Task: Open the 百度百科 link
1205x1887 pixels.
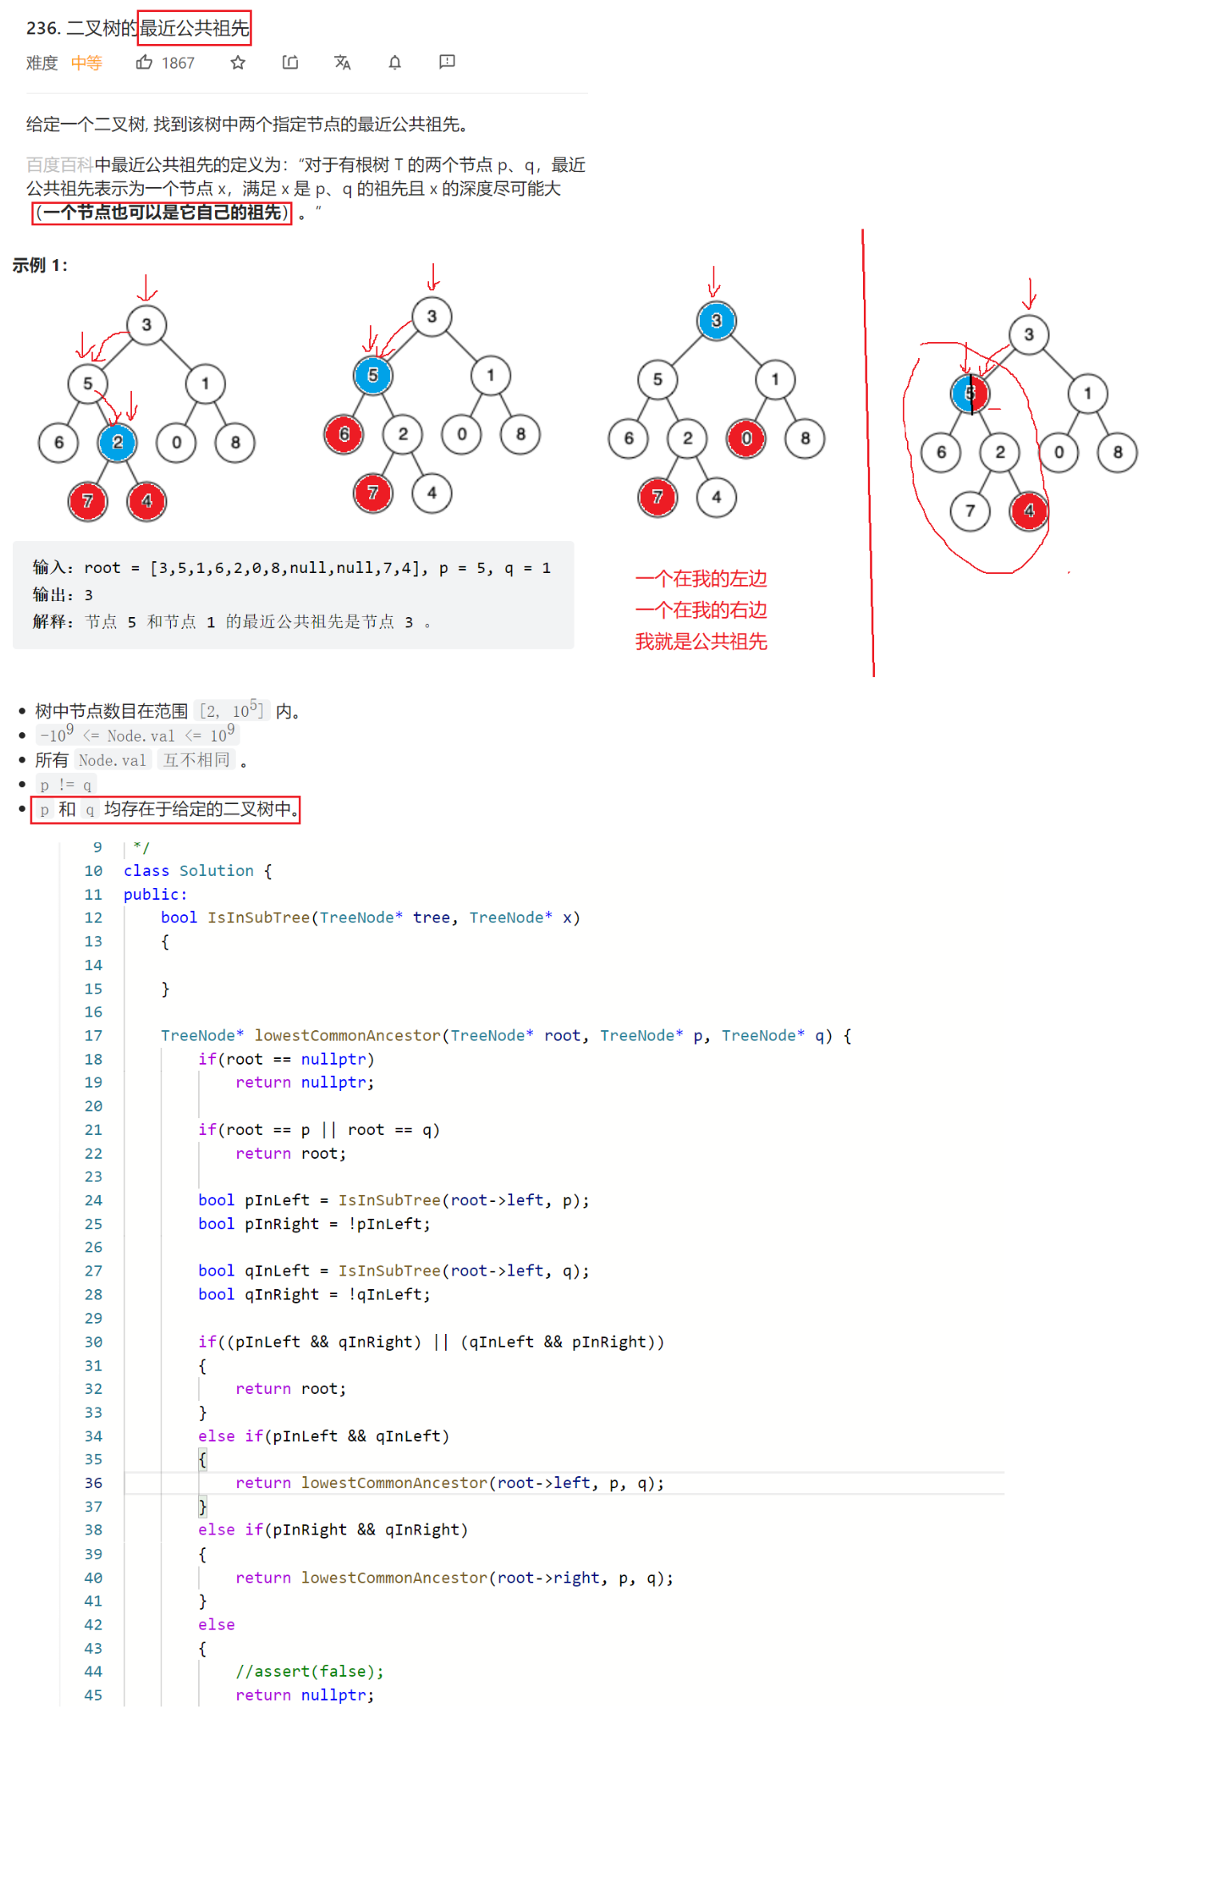Action: [x=60, y=165]
